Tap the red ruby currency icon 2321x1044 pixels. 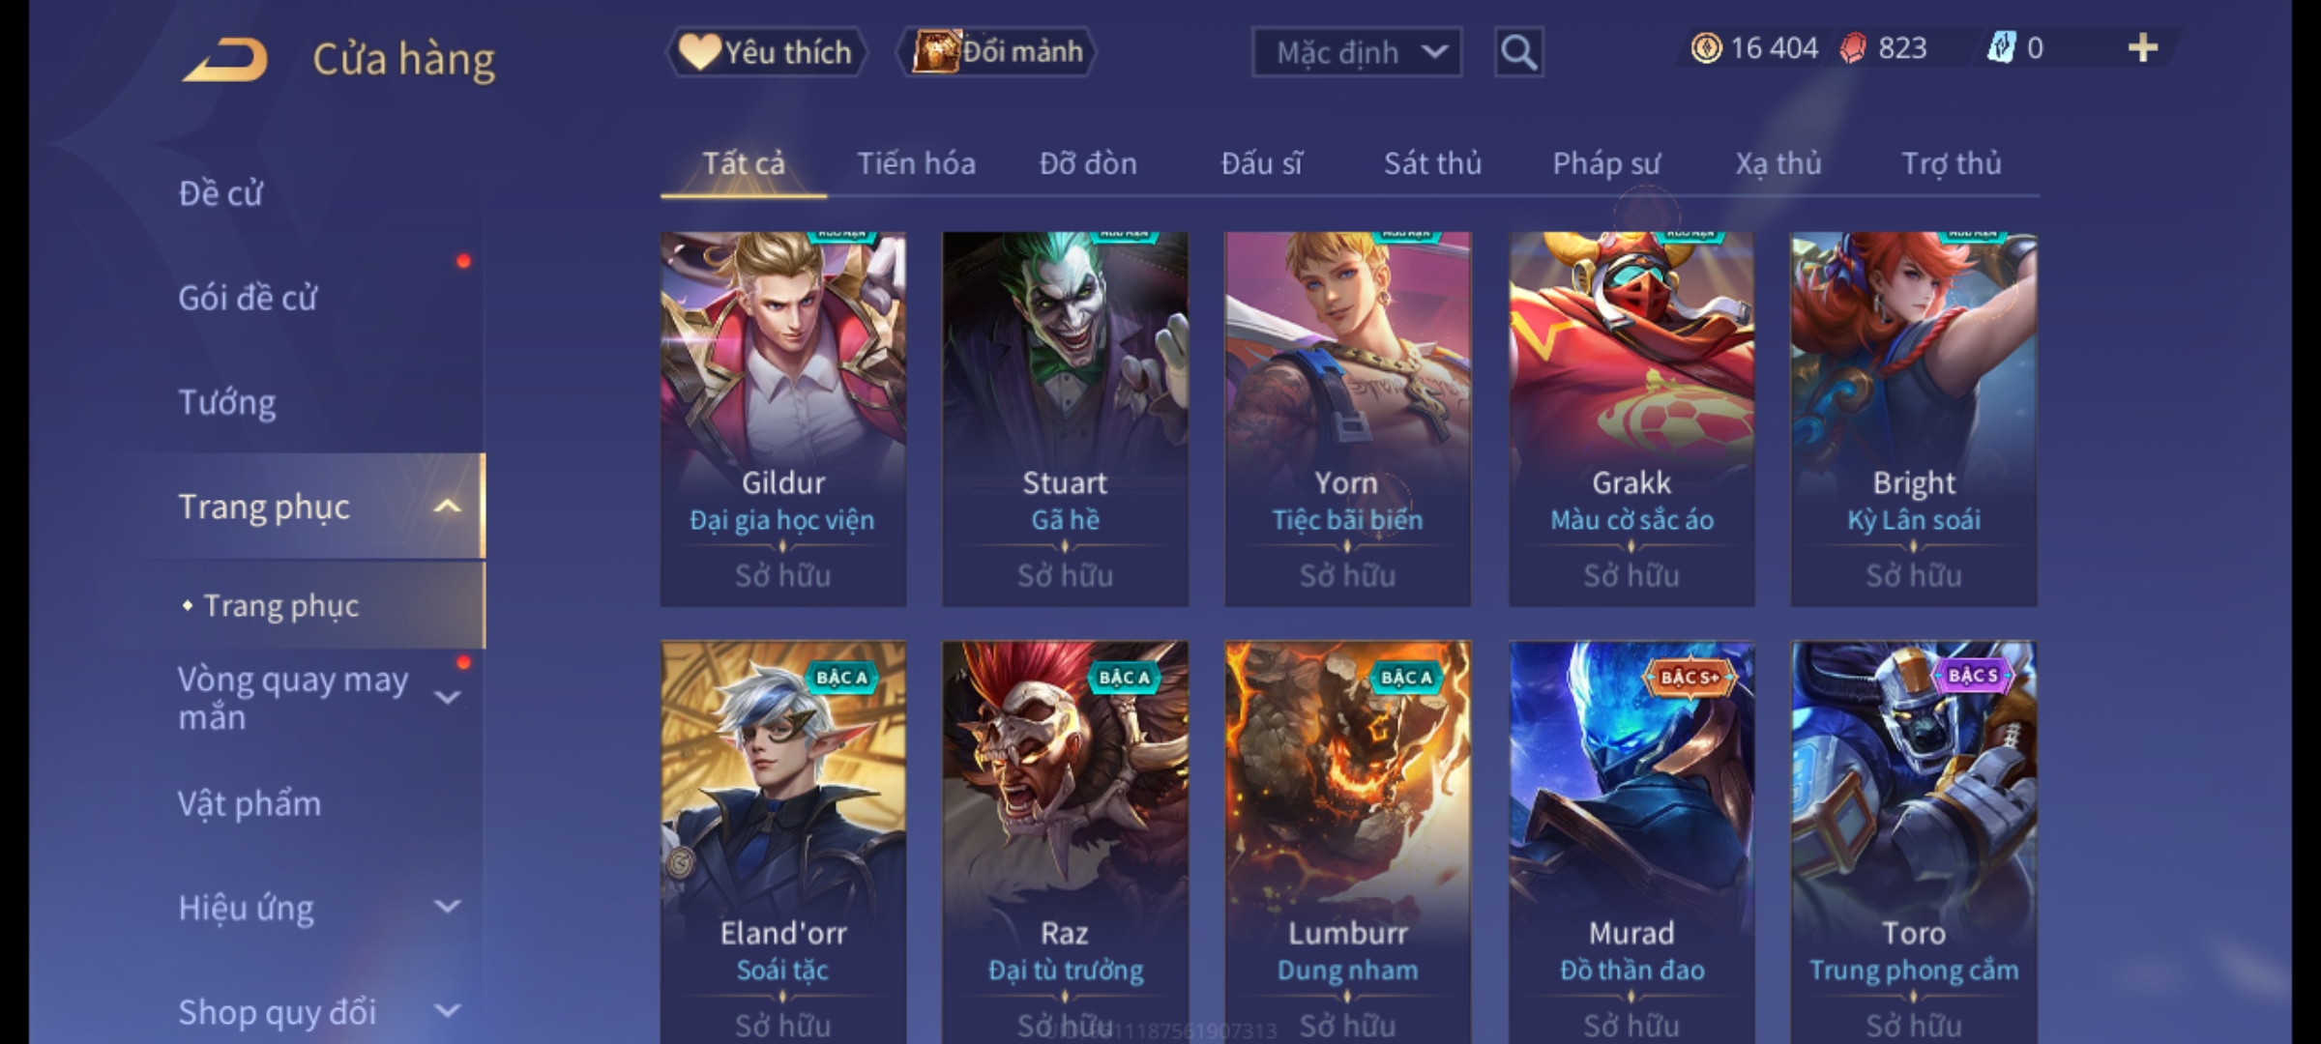1853,48
